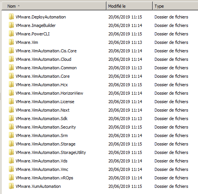This screenshot has height=194, width=198.
Task: Select the VMware.VimAutomation.Storage name text
Action: click(x=46, y=144)
